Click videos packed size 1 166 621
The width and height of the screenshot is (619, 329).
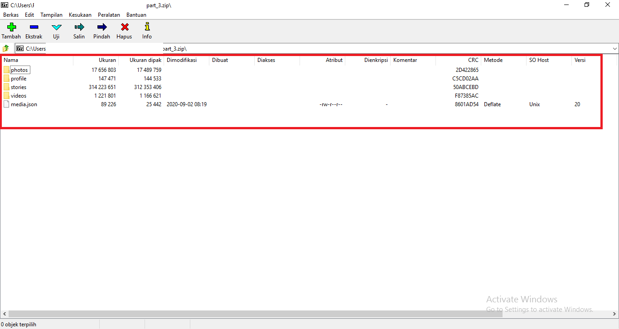click(150, 96)
